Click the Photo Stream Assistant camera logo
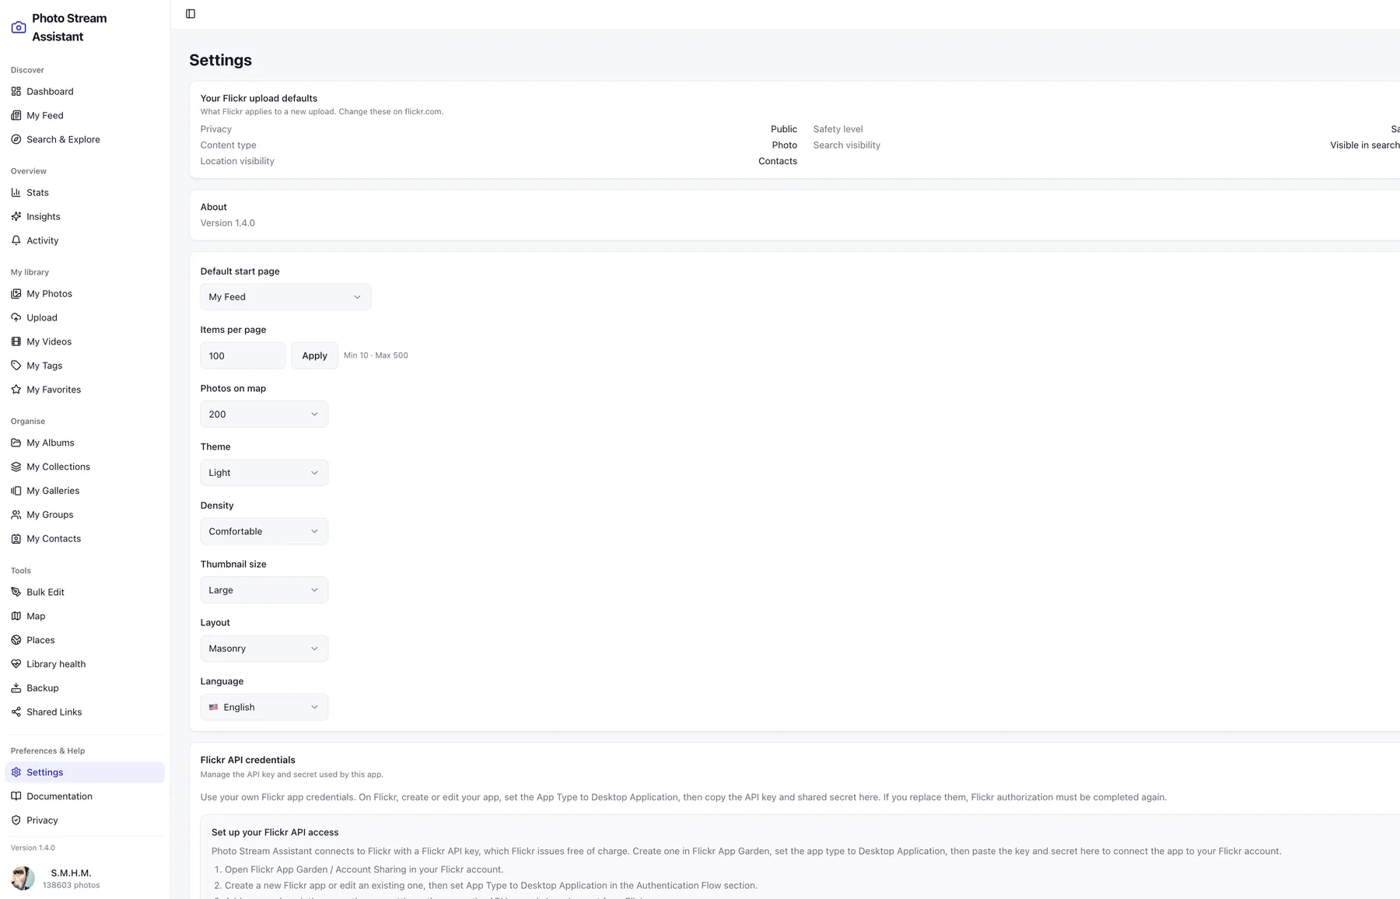This screenshot has height=899, width=1400. click(x=19, y=27)
